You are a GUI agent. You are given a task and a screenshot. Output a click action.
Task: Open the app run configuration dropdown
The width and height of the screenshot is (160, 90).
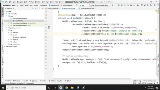tap(83, 5)
